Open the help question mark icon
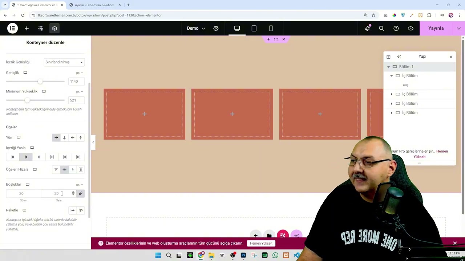Viewport: 465px width, 261px height. pyautogui.click(x=396, y=28)
